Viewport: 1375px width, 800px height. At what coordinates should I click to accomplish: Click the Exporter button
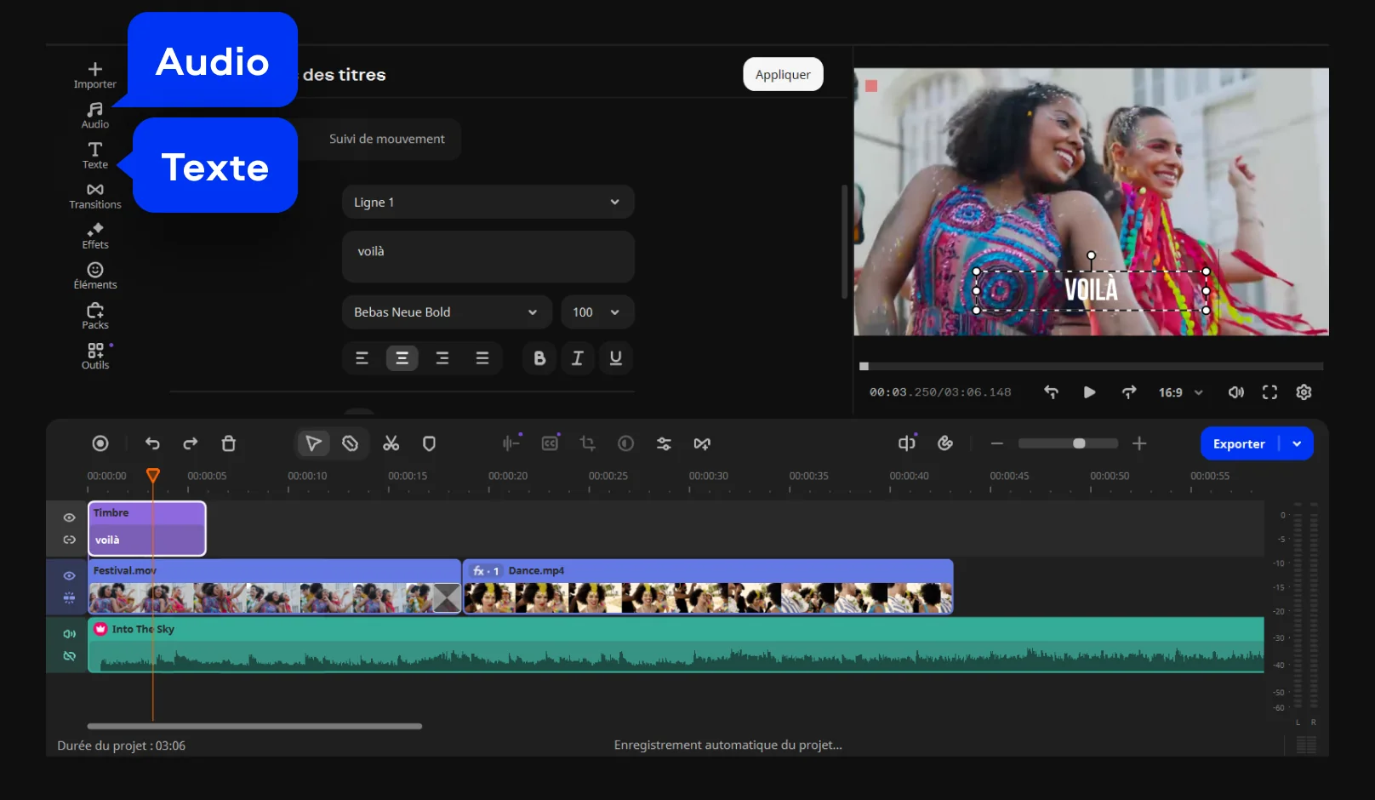coord(1239,443)
